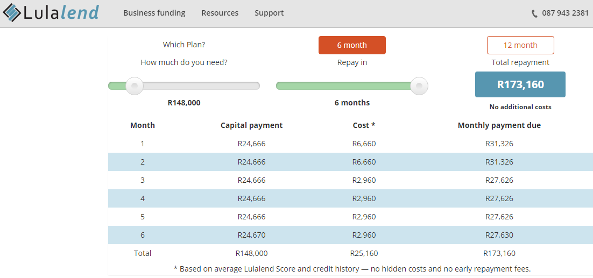Click the Capital payment column header

pos(251,125)
